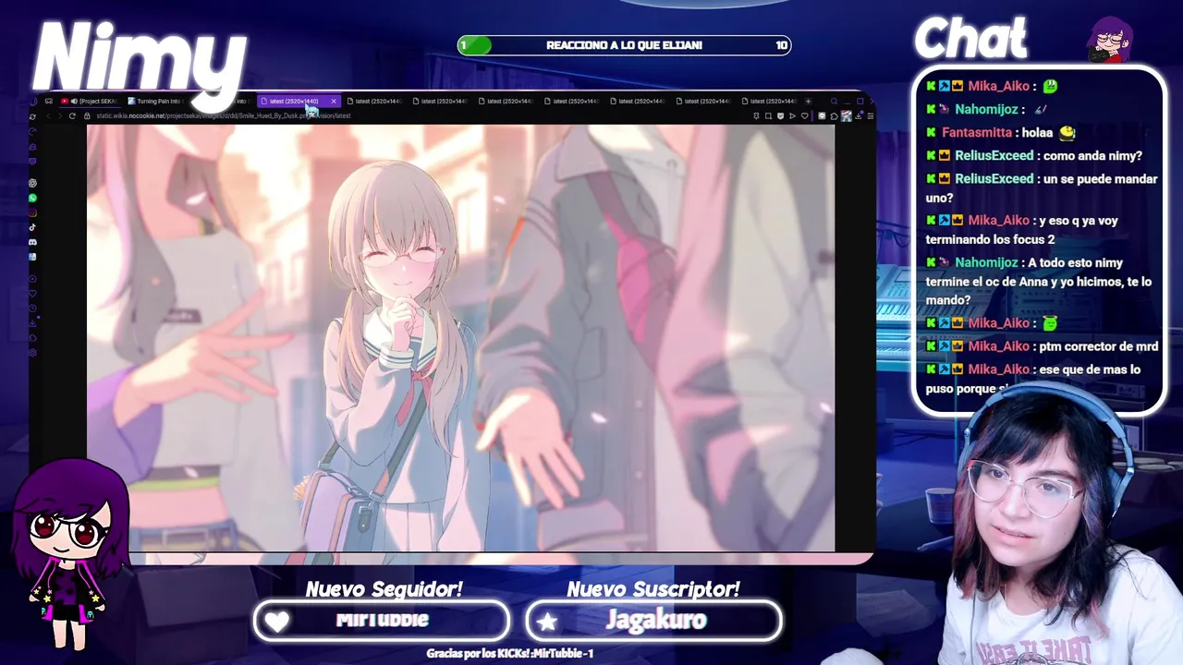This screenshot has height=665, width=1183.
Task: Open Twitch in the sidebar
Action: (32, 161)
